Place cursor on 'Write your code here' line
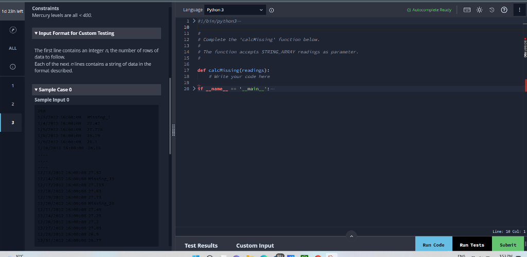Image resolution: width=527 pixels, height=257 pixels. [x=239, y=76]
